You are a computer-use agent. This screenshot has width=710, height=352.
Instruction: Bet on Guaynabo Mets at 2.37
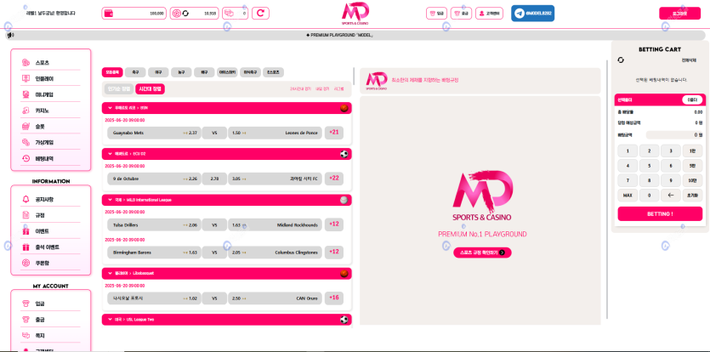(x=154, y=133)
